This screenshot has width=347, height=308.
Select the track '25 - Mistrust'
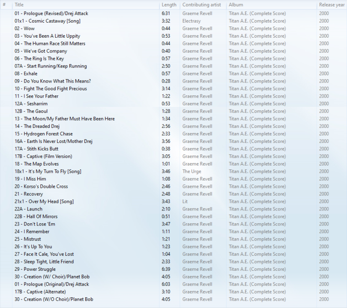pyautogui.click(x=28, y=239)
